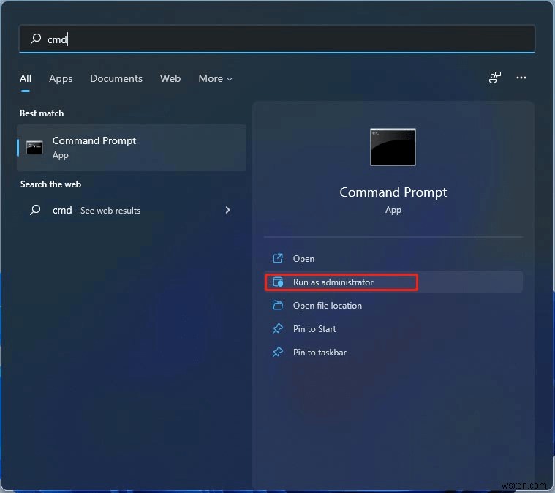Select Command Prompt best match result
Image resolution: width=555 pixels, height=493 pixels.
coord(132,148)
